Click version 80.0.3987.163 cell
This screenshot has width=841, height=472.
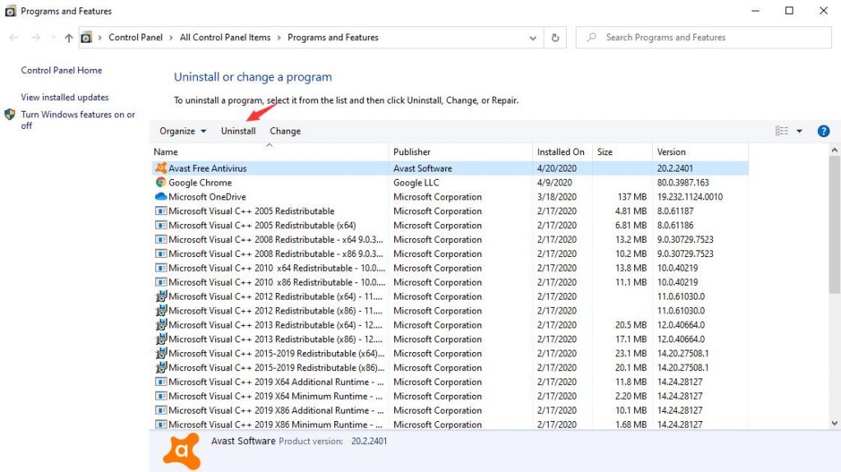coord(682,182)
